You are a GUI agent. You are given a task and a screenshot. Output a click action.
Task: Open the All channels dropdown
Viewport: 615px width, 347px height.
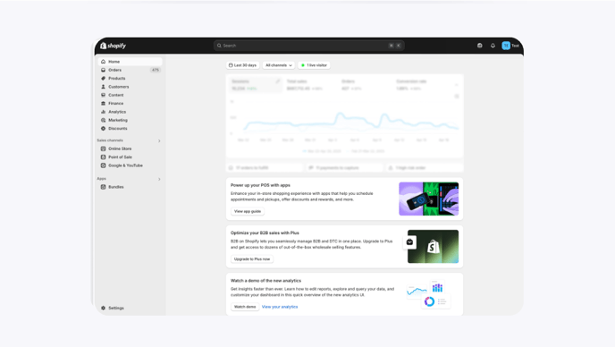279,65
